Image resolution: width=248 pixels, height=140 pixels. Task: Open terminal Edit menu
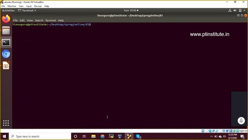coord(22,20)
